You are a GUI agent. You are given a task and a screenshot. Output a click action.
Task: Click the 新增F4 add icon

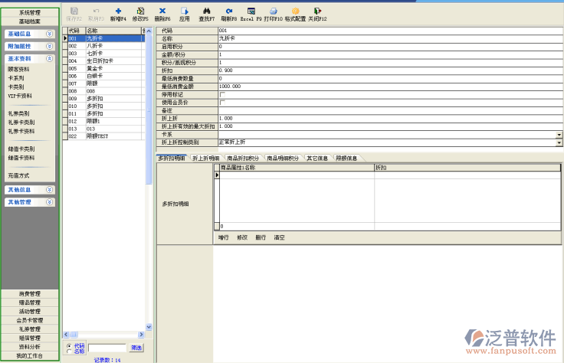(118, 10)
